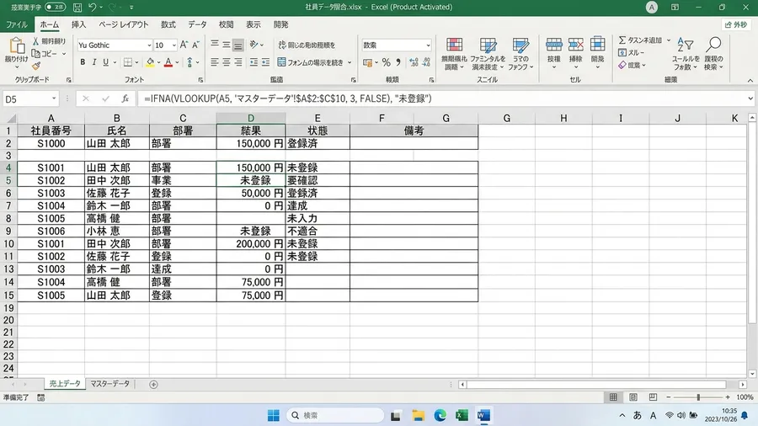Expand the formula bar chevron
This screenshot has width=758, height=426.
[750, 99]
